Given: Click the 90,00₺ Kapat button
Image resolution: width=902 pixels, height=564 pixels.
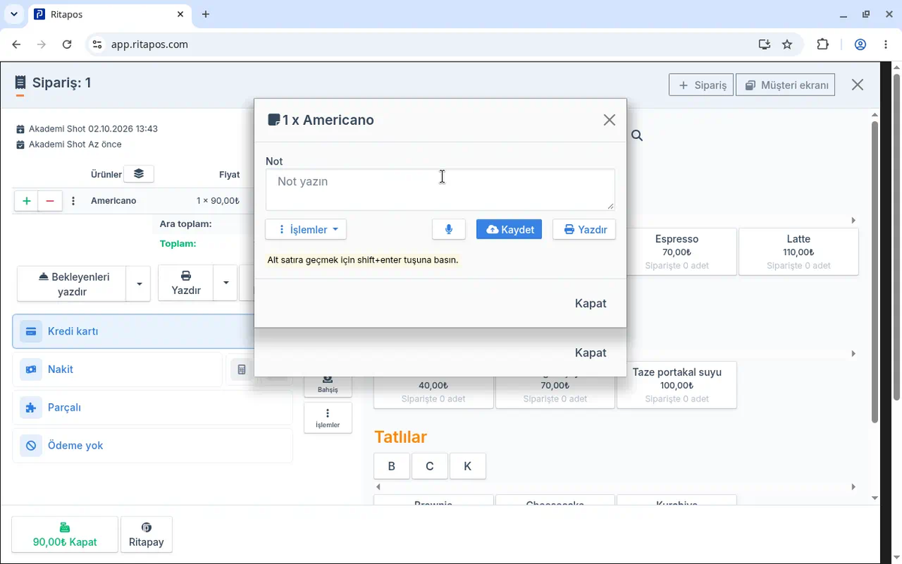Looking at the screenshot, I should click(x=65, y=535).
